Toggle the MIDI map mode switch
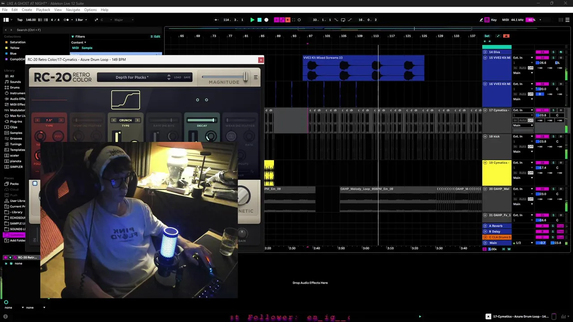This screenshot has width=573, height=322. [x=505, y=20]
